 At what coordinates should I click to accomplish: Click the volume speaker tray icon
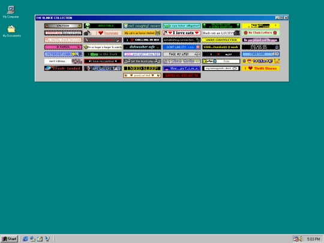301,239
